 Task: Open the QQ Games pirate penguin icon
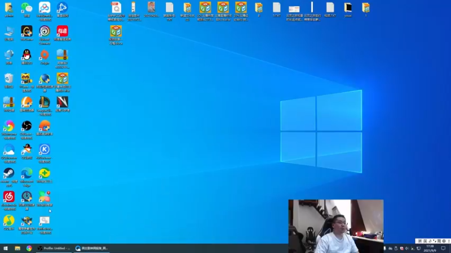coord(26,152)
